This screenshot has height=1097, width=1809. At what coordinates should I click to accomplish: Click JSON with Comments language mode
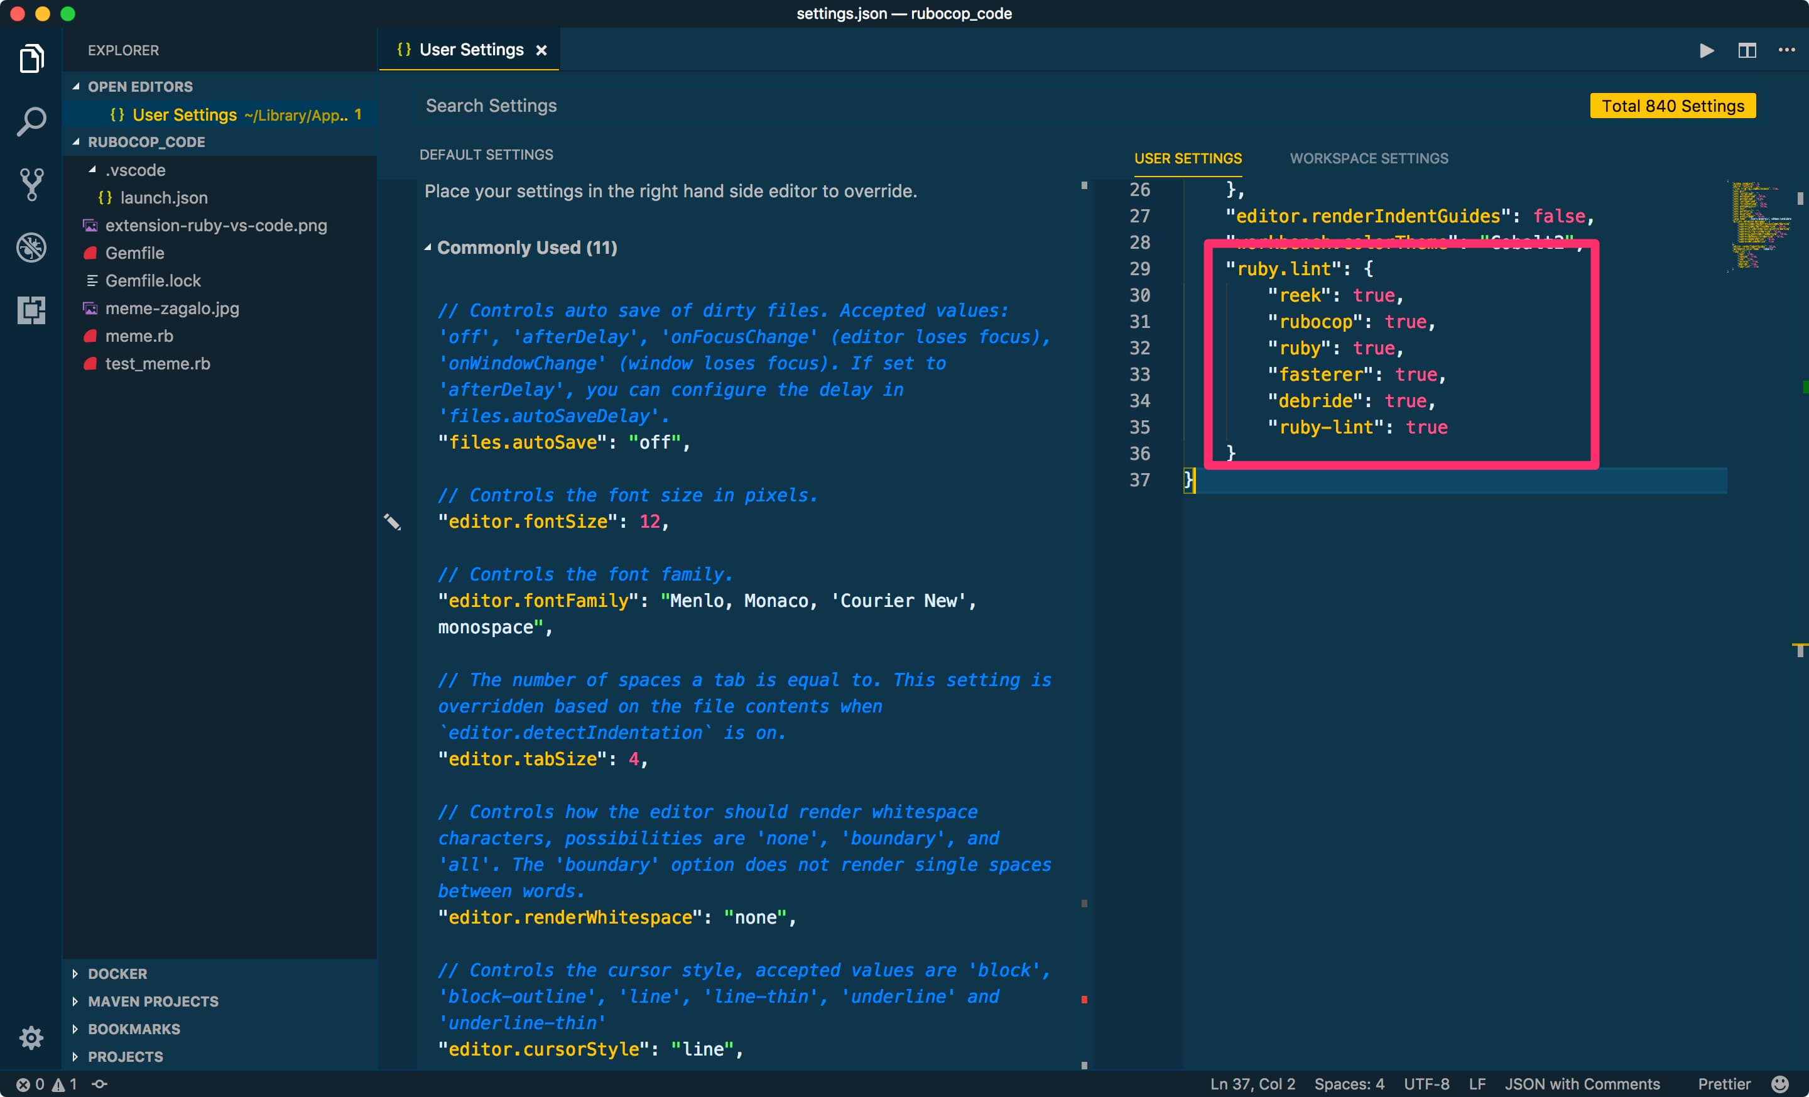pyautogui.click(x=1582, y=1084)
